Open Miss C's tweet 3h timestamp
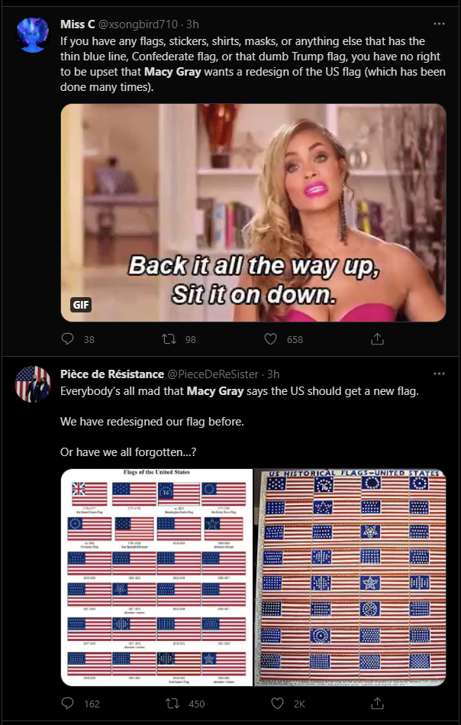 [192, 24]
